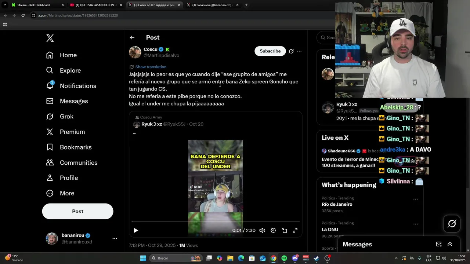This screenshot has width=470, height=264.
Task: Close the Coscu on X tab
Action: [x=179, y=5]
